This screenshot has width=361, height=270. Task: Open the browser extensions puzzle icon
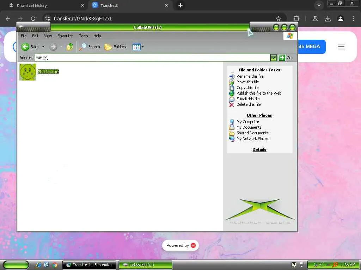(x=296, y=19)
